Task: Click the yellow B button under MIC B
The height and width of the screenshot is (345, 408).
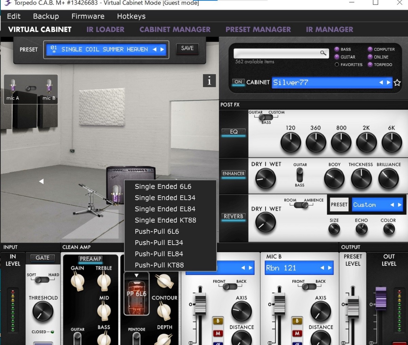Action: coord(297,321)
